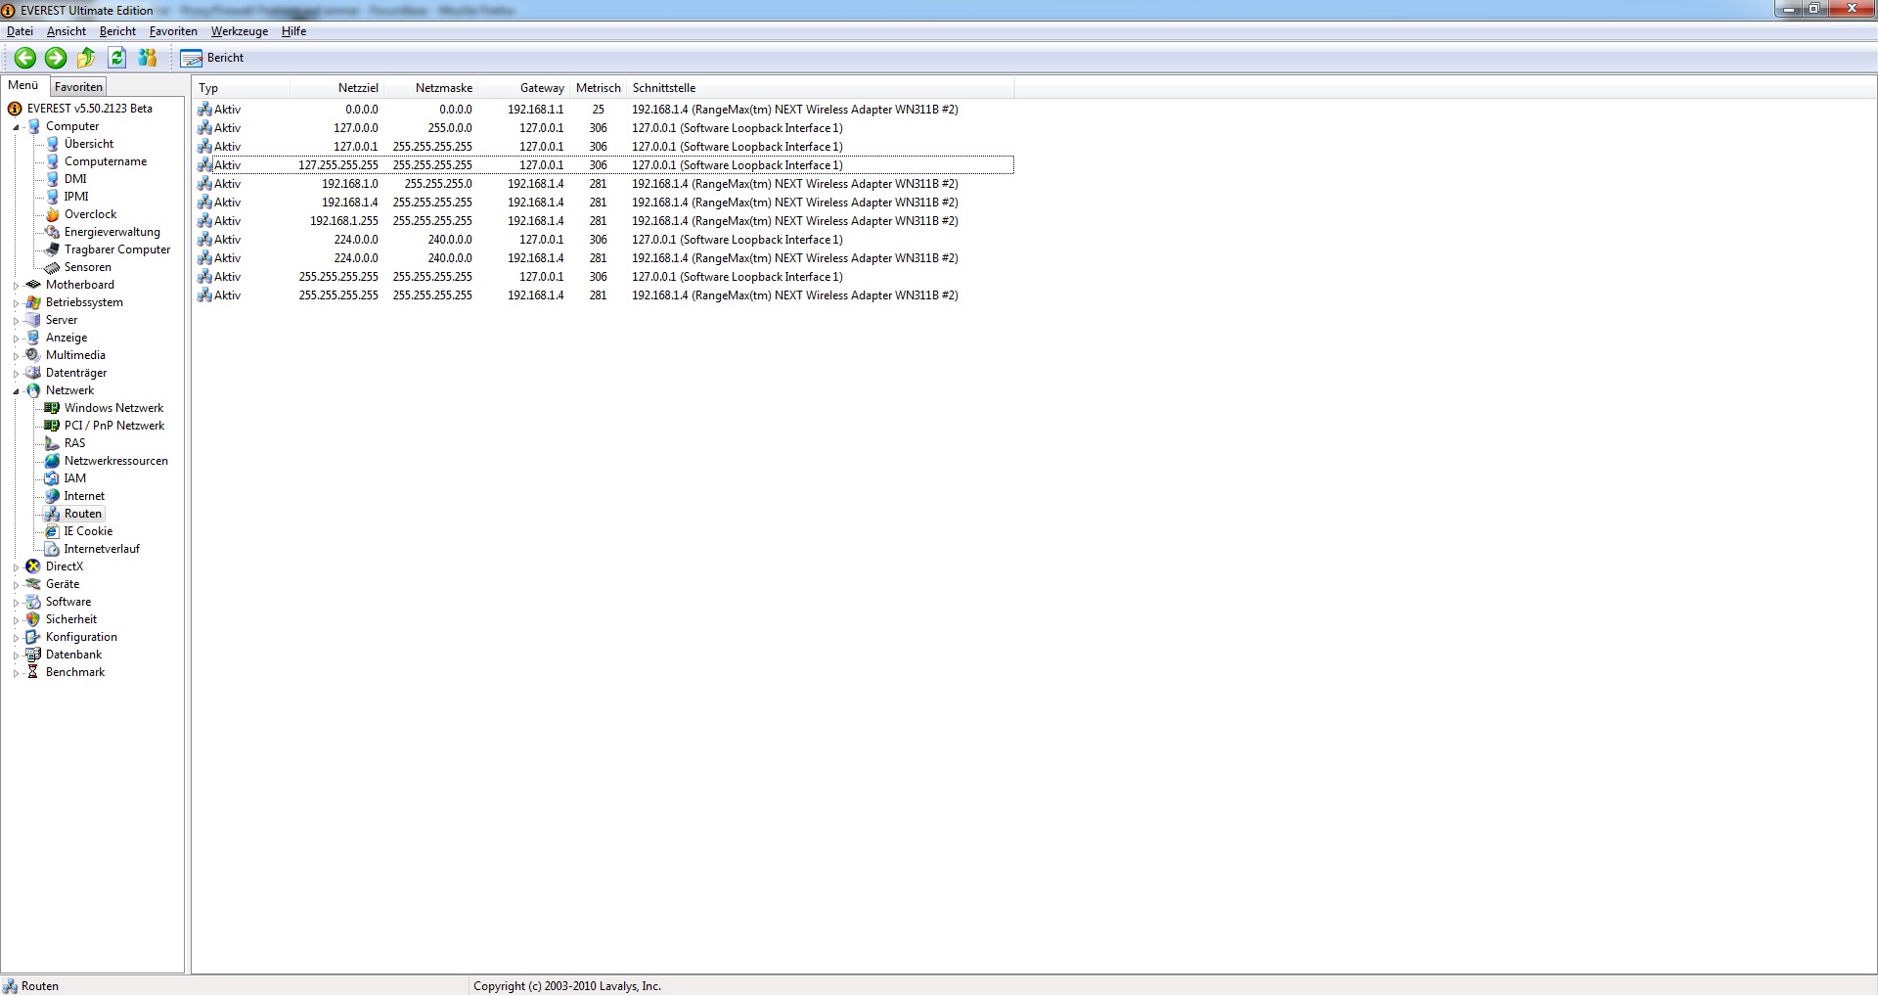The width and height of the screenshot is (1878, 996).
Task: Click the route icon of the 0.0.0.0 row
Action: coord(204,110)
